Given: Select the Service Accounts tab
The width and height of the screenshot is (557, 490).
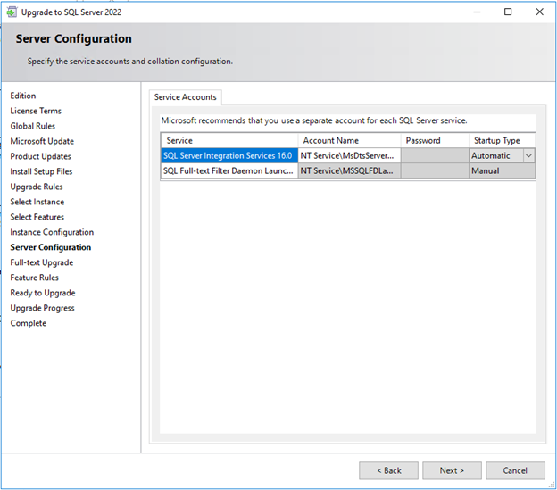Looking at the screenshot, I should click(186, 97).
